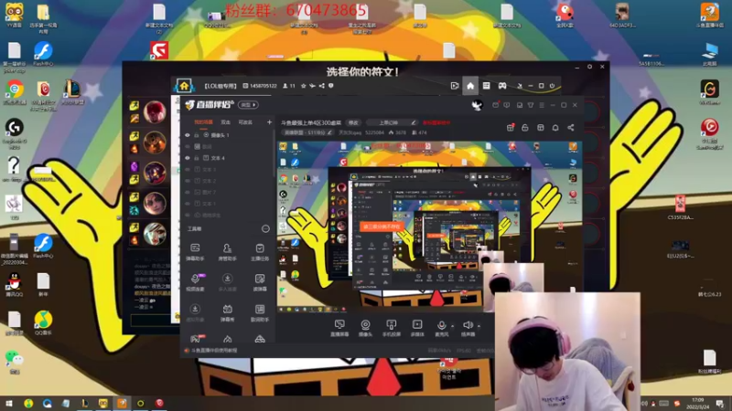Open Chrome from the desktop
This screenshot has height=411, width=732.
[x=15, y=92]
